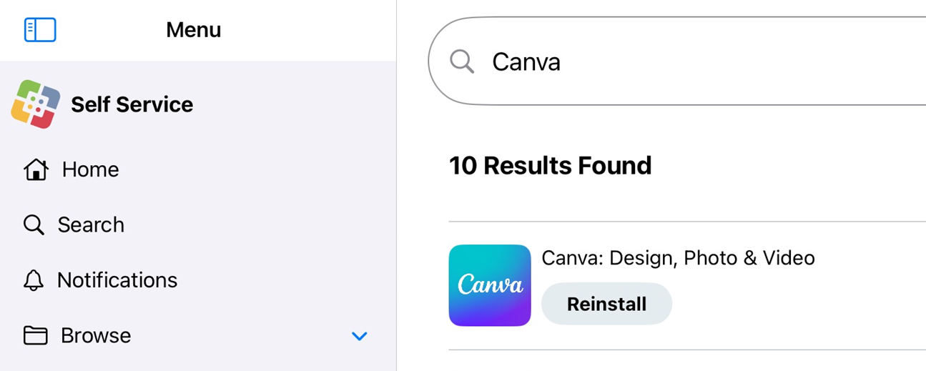
Task: Expand the Browse chevron arrow
Action: [360, 336]
